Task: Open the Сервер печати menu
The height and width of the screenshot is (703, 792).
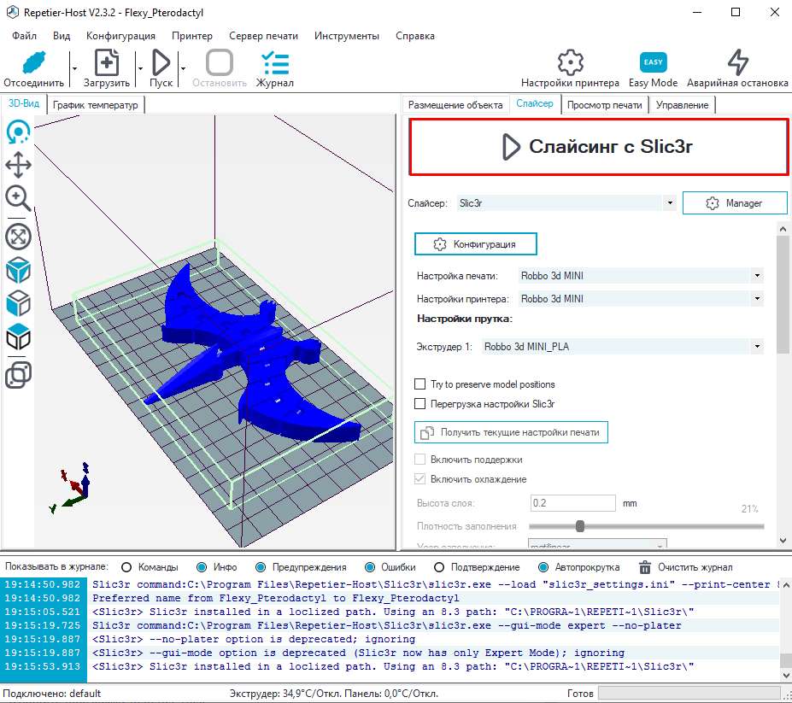Action: [x=263, y=36]
